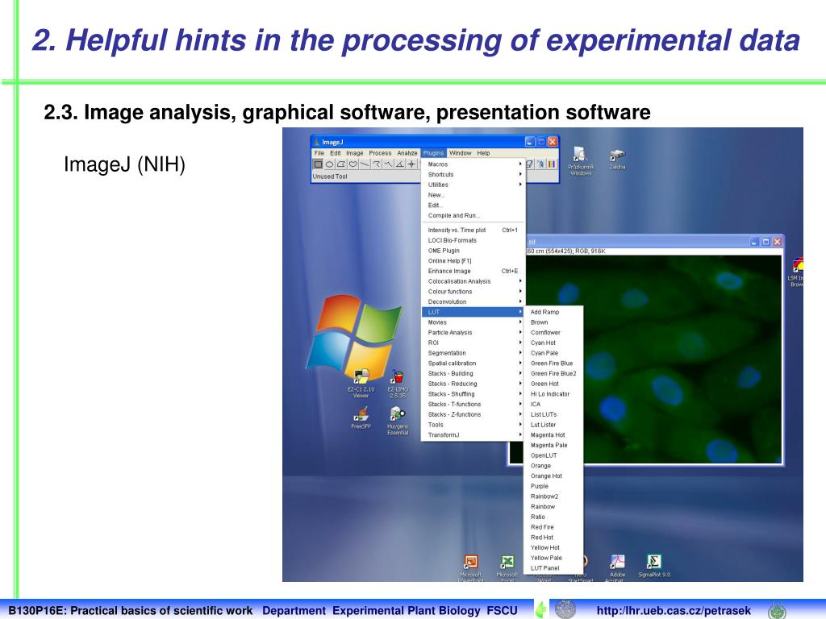
Task: Open LUT Panel entry
Action: (x=555, y=568)
